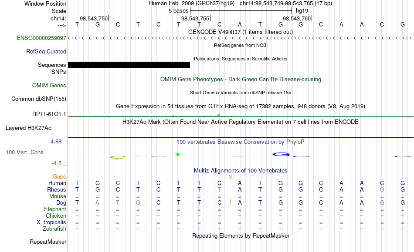
Task: Select the RP11-61O1.1 GTEx label
Action: (x=49, y=114)
